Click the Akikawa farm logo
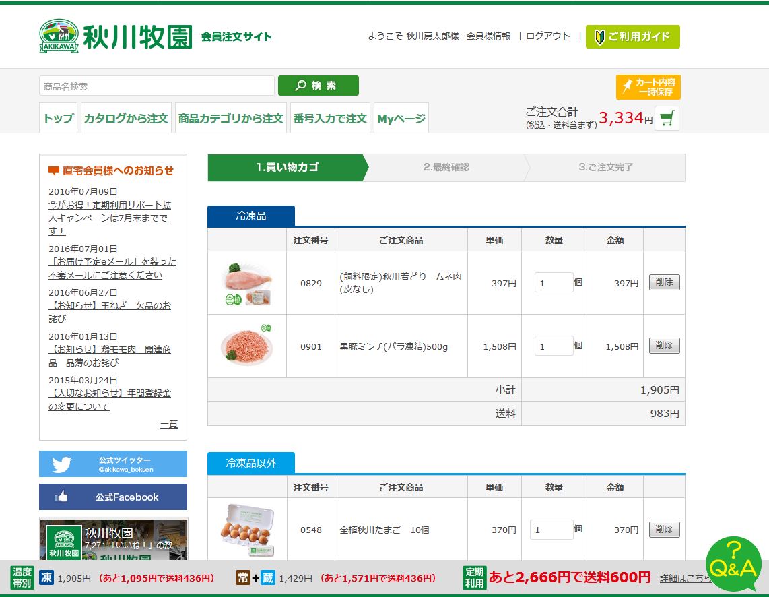This screenshot has width=769, height=597. [116, 36]
